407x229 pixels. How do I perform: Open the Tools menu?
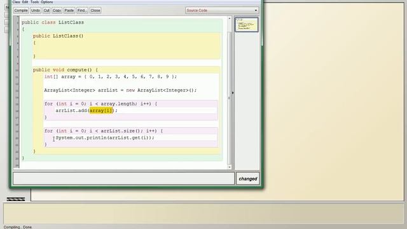[x=34, y=2]
